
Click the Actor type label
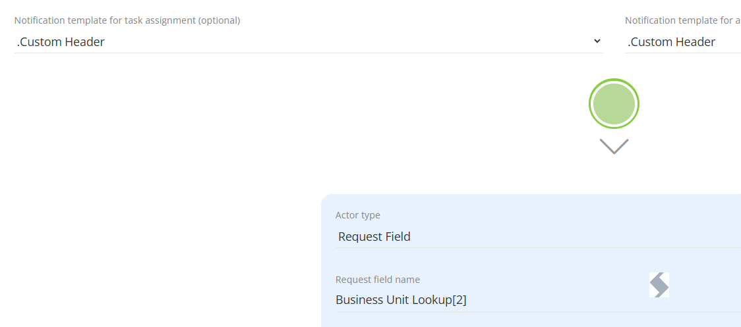pos(358,215)
